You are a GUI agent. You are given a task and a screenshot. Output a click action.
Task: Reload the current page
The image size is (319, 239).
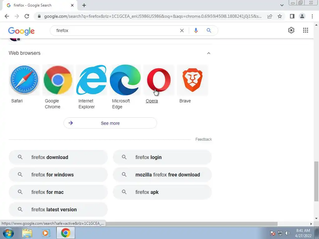coord(27,16)
